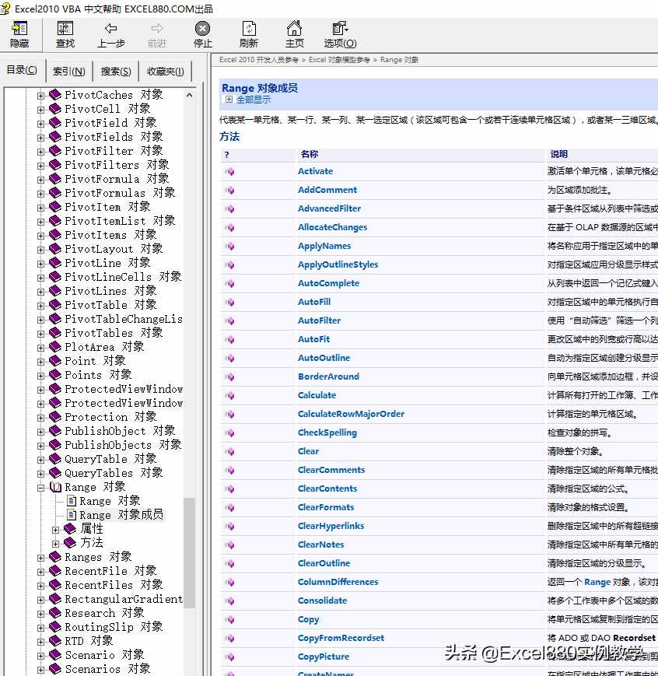Click the book icon beside PivotCaches 对象
The image size is (658, 676).
(x=54, y=94)
